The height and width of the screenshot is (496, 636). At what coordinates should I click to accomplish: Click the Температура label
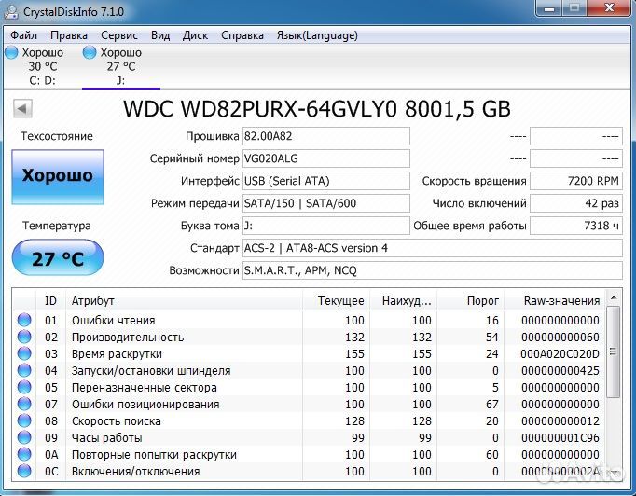click(x=56, y=226)
